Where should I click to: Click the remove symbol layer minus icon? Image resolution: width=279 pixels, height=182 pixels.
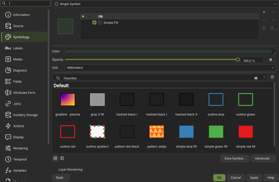(264, 20)
